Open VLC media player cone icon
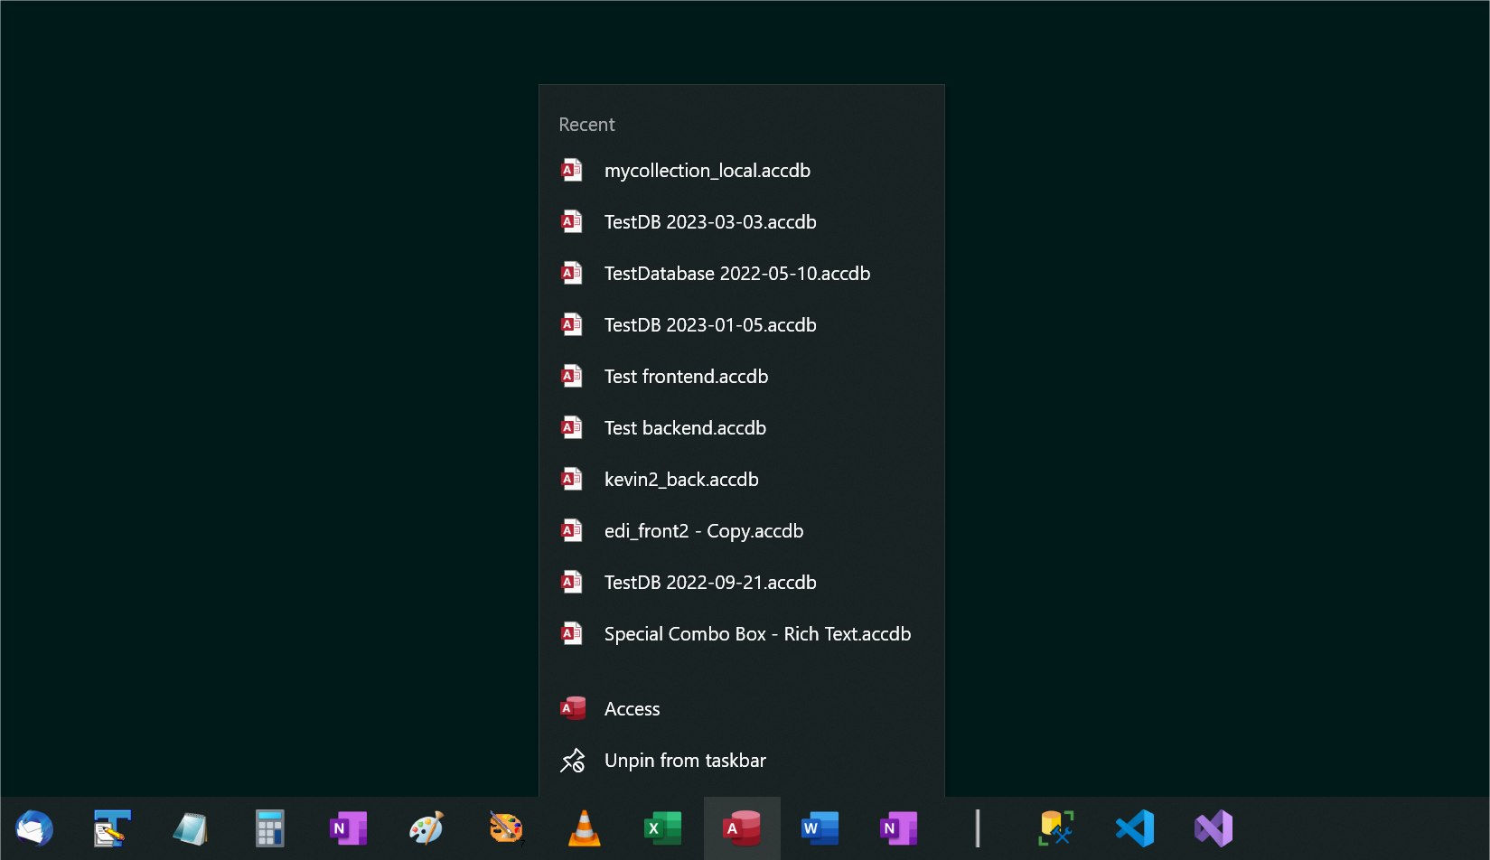 click(584, 827)
